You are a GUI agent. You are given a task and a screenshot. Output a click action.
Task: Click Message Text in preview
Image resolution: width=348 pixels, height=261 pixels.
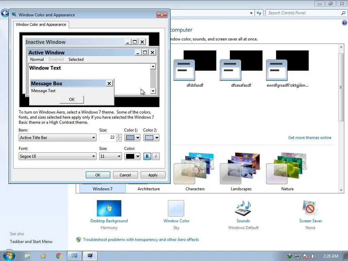[43, 90]
